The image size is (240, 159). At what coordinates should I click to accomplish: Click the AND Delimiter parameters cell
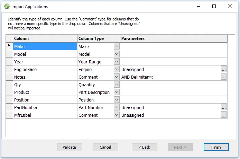click(170, 77)
